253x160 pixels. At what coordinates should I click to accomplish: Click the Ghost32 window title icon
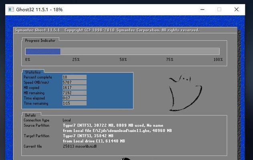click(11, 9)
